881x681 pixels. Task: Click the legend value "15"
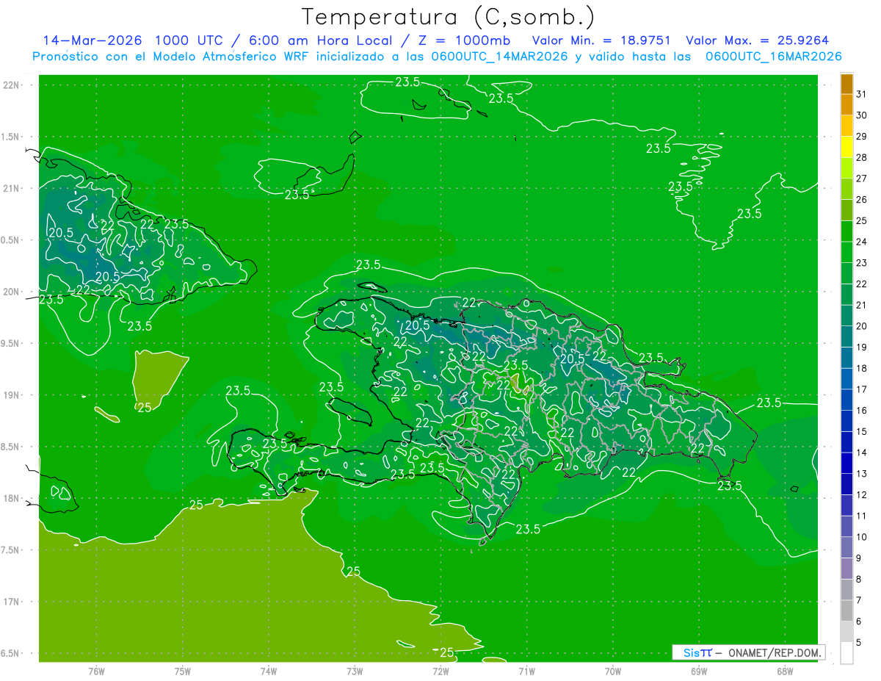coord(862,432)
